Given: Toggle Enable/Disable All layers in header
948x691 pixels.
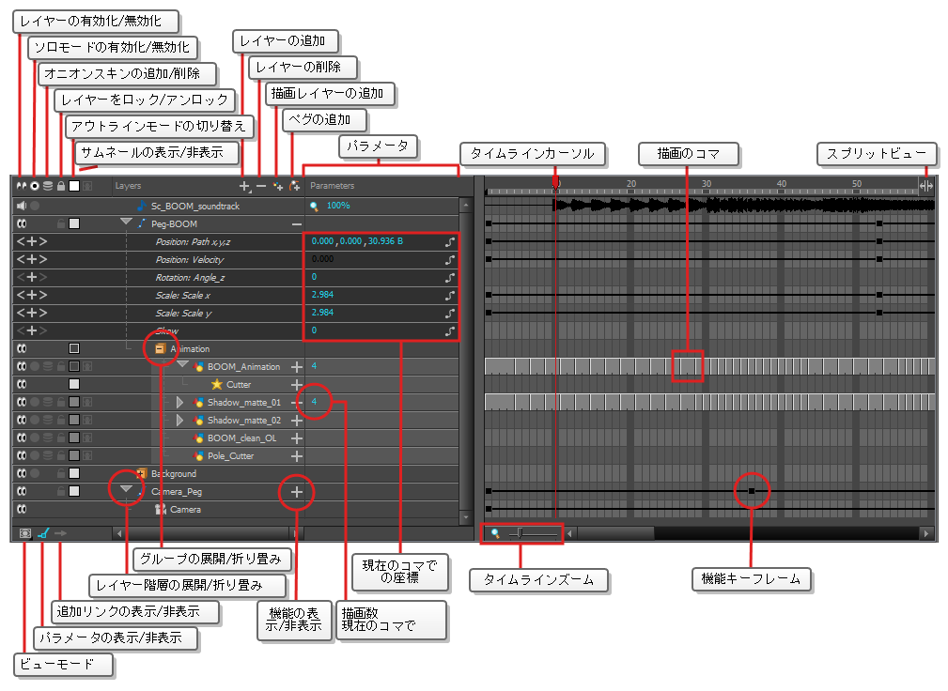Looking at the screenshot, I should (22, 186).
